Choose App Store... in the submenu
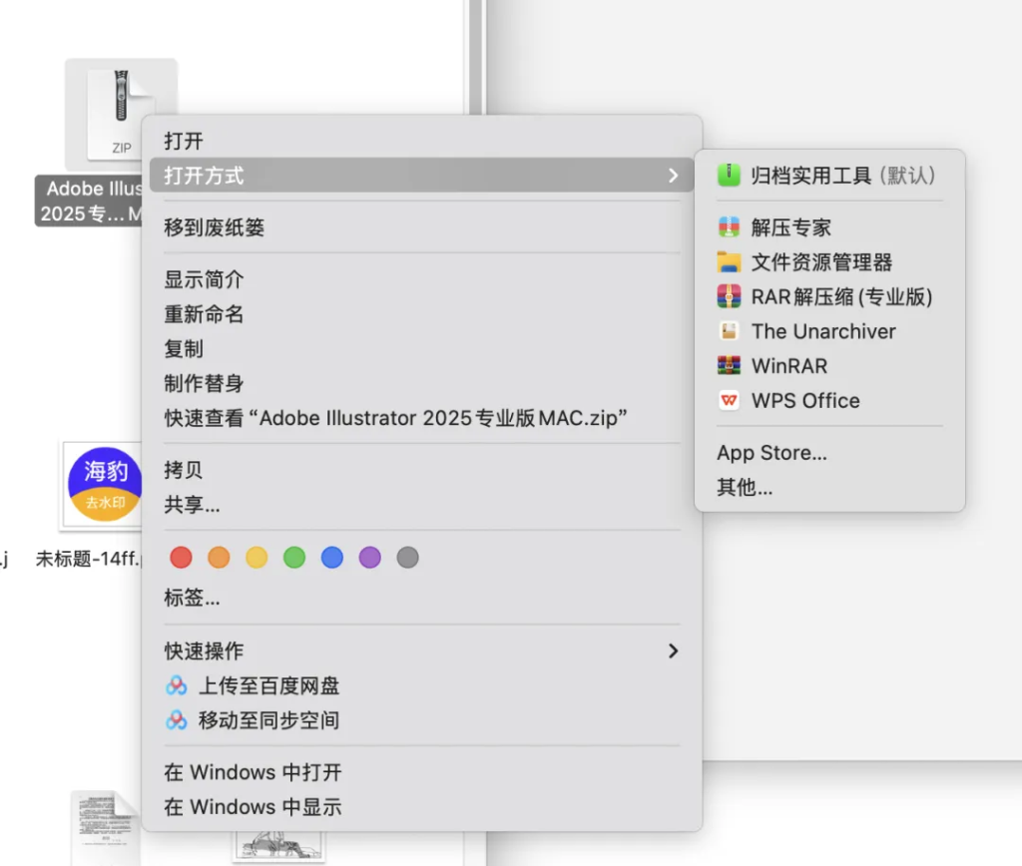Image resolution: width=1022 pixels, height=866 pixels. point(829,452)
